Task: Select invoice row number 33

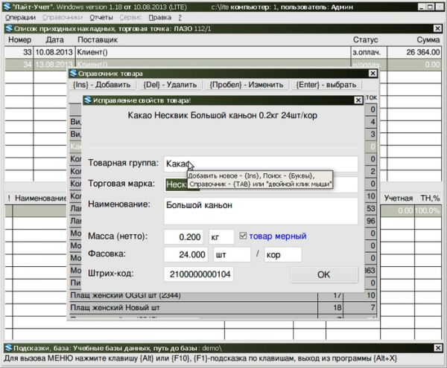Action: (223, 52)
